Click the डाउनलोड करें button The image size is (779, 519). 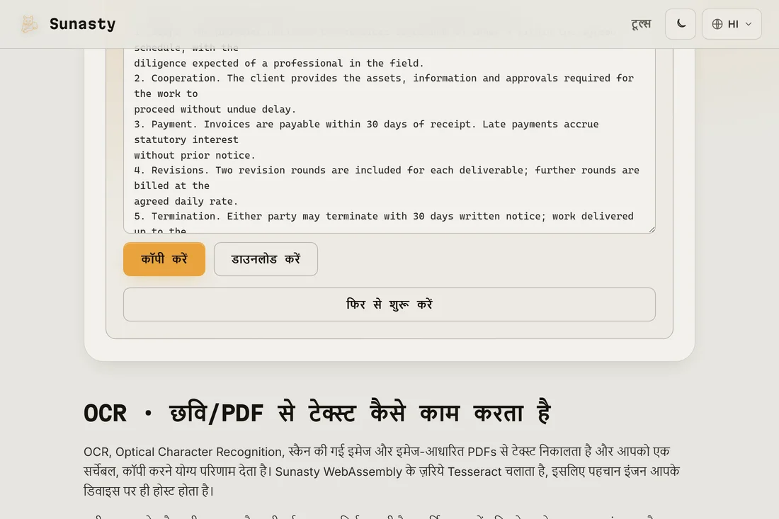tap(266, 259)
